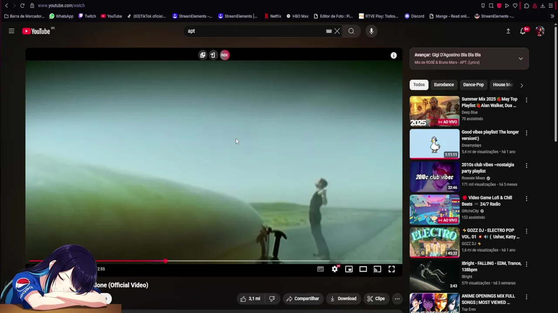Select the House Music filter chip

coord(502,85)
